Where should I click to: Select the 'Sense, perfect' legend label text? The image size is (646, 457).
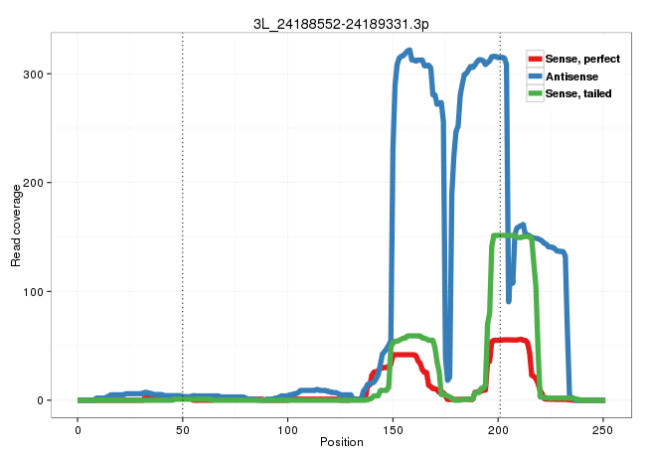(x=582, y=59)
